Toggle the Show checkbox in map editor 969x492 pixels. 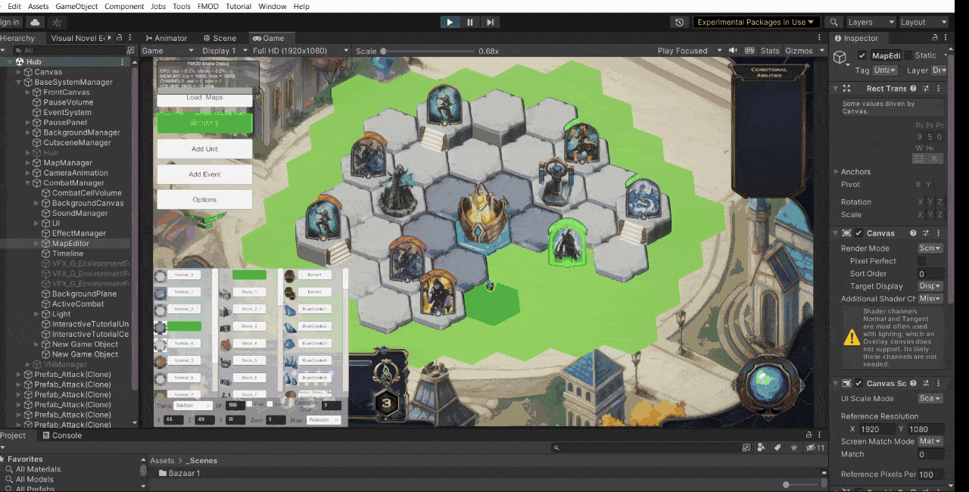(270, 404)
